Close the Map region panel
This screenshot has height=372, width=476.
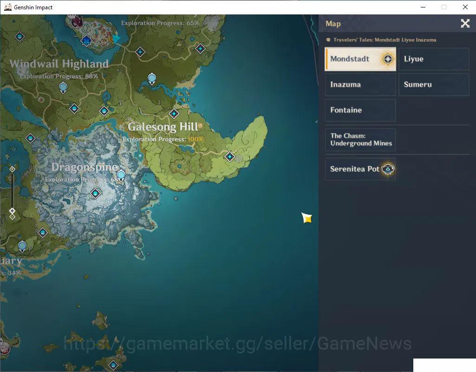pos(465,23)
